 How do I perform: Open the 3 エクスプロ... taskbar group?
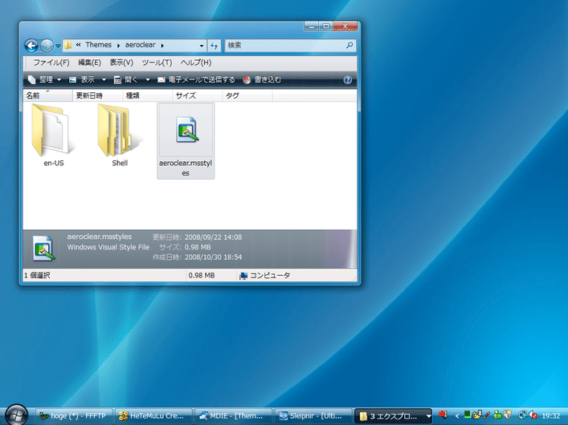393,416
